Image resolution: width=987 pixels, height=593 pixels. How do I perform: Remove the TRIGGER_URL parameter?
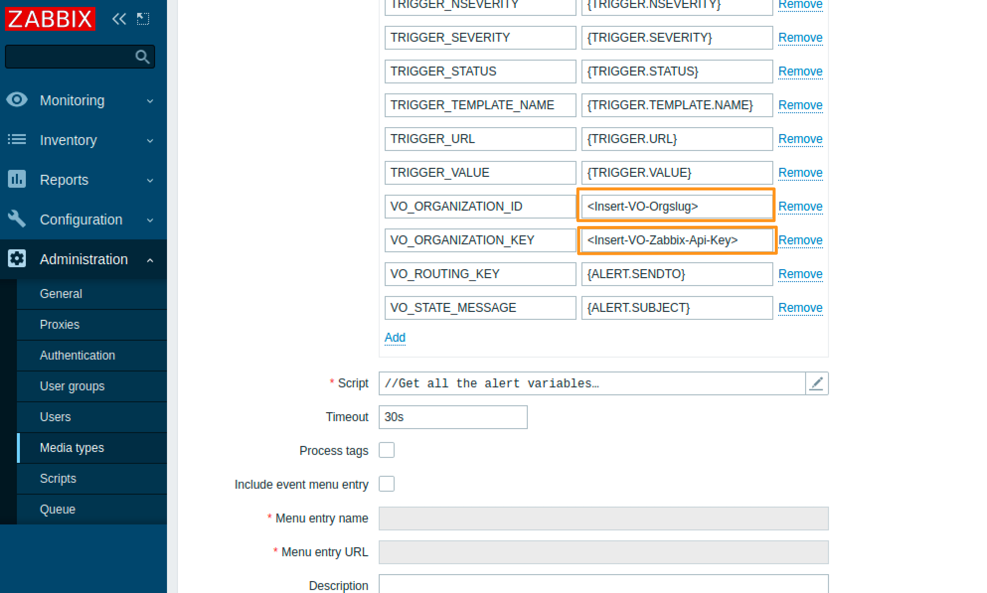click(800, 139)
